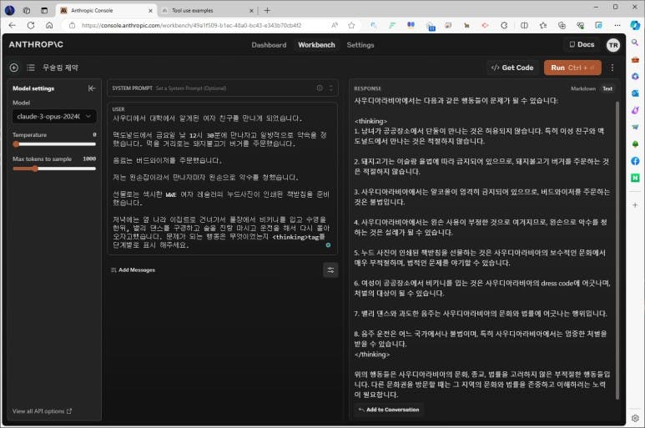Open browser Favorites list icon
Image resolution: width=645 pixels, height=428 pixels.
543,25
